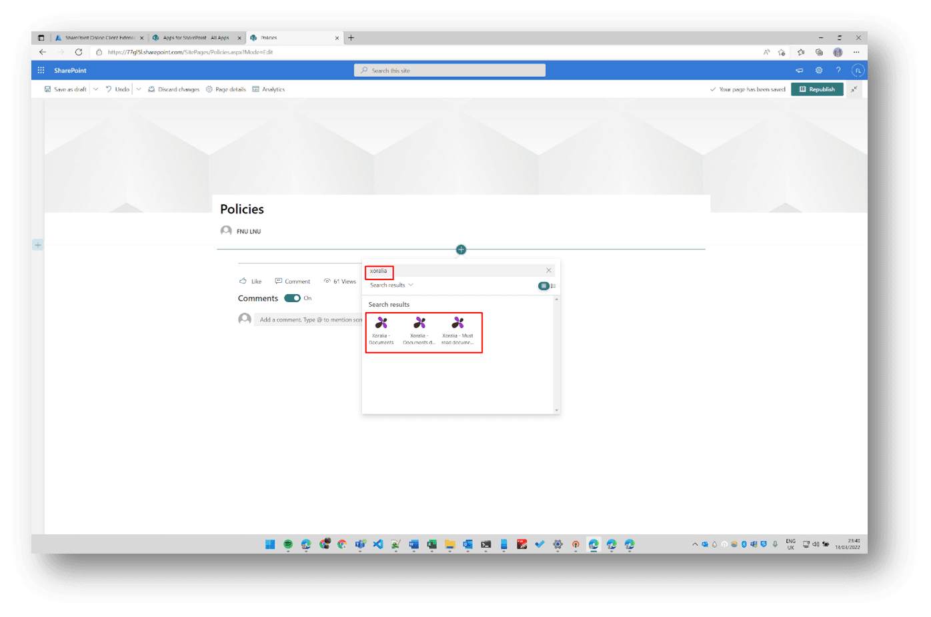Viewport: 931px width, 617px height.
Task: Save the page as draft
Action: [x=65, y=89]
